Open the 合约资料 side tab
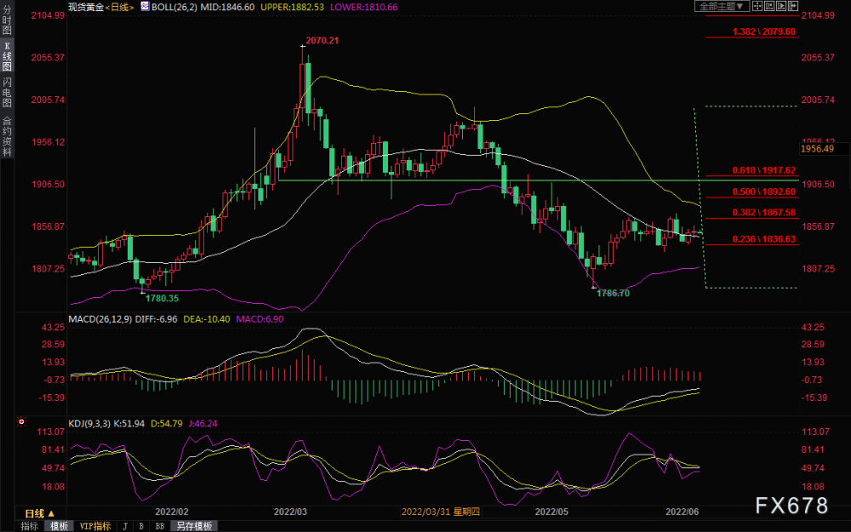Image resolution: width=851 pixels, height=532 pixels. tap(7, 136)
